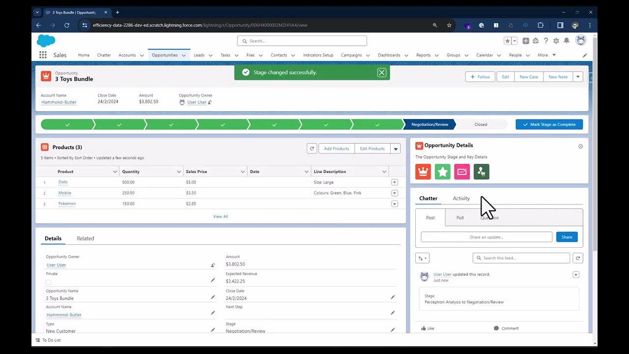
Task: Open the Global Actions plus icon
Action: point(526,41)
